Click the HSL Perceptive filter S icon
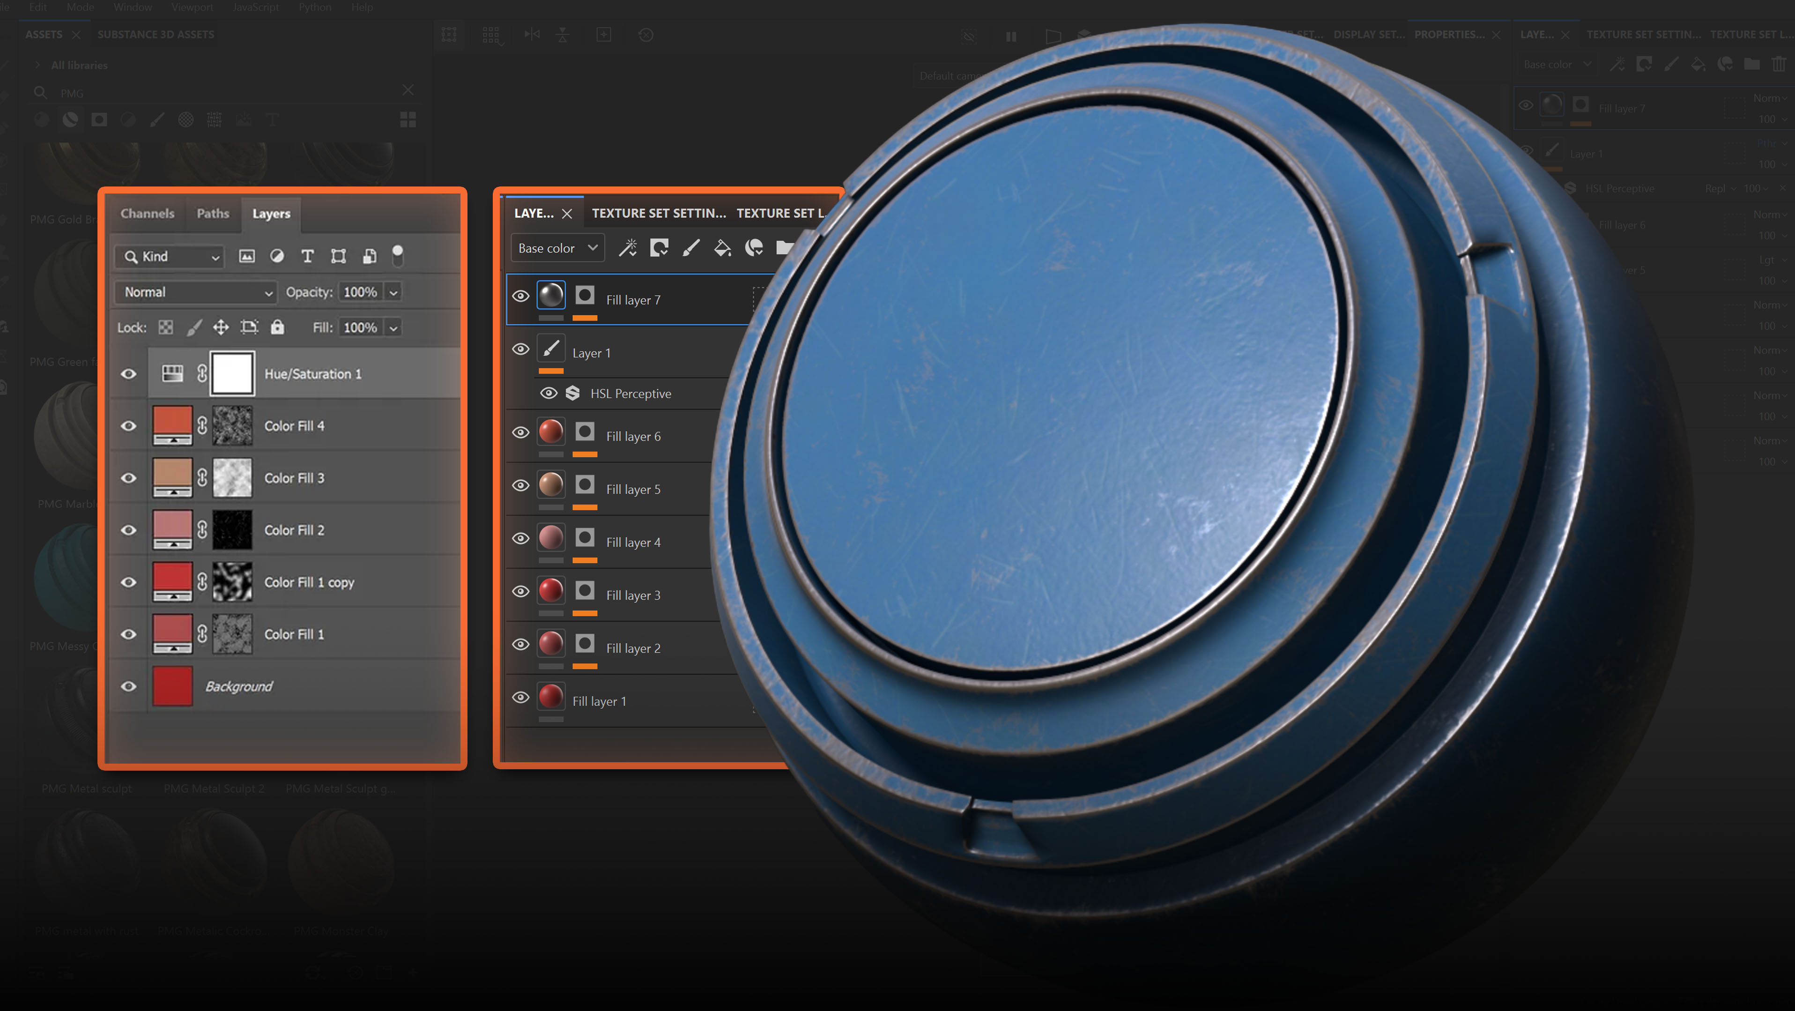Screen dimensions: 1795x1011 (573, 394)
